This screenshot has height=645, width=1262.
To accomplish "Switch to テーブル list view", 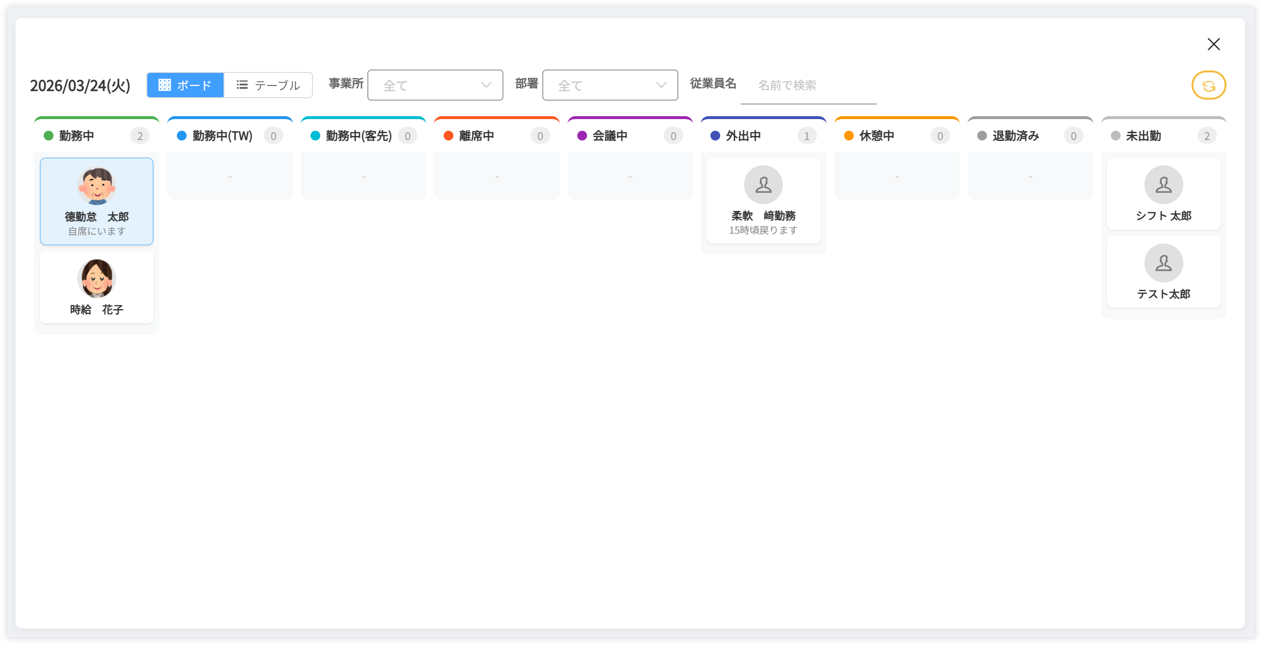I will click(268, 85).
